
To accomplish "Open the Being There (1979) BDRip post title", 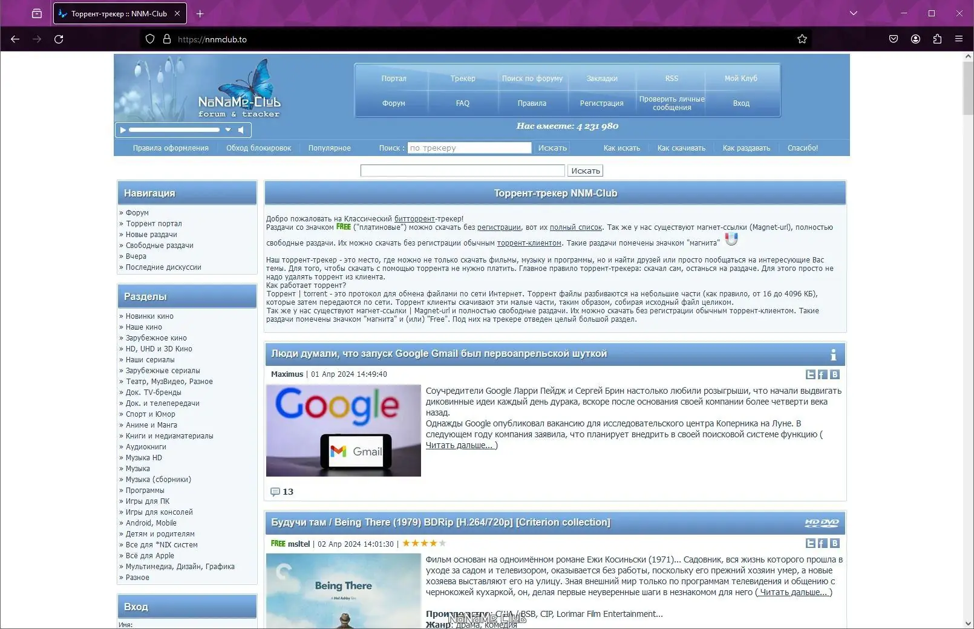I will tap(441, 523).
